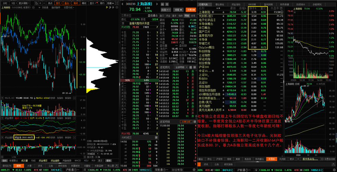
Task: Open the gear settings beside 120分钟线 label
Action: point(33,8)
